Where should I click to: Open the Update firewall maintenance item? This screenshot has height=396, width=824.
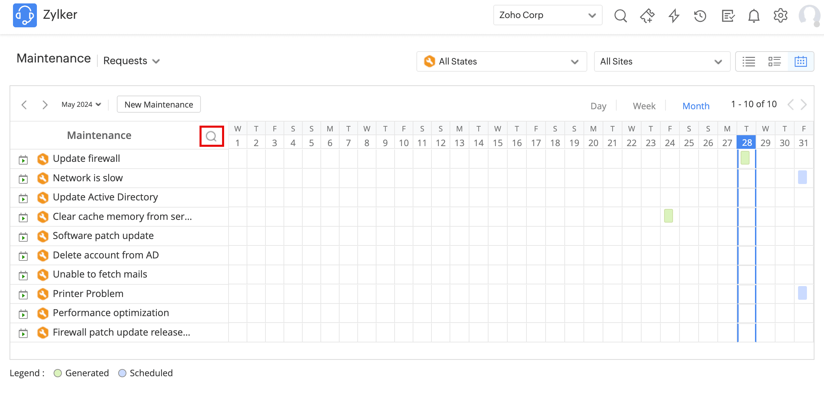point(86,158)
